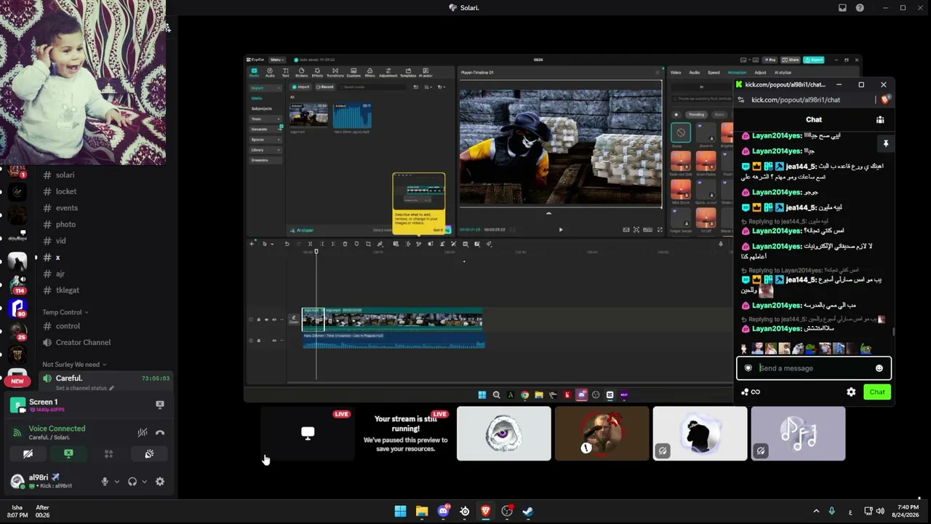Open the Windows Start menu
The image size is (931, 524).
coord(400,512)
